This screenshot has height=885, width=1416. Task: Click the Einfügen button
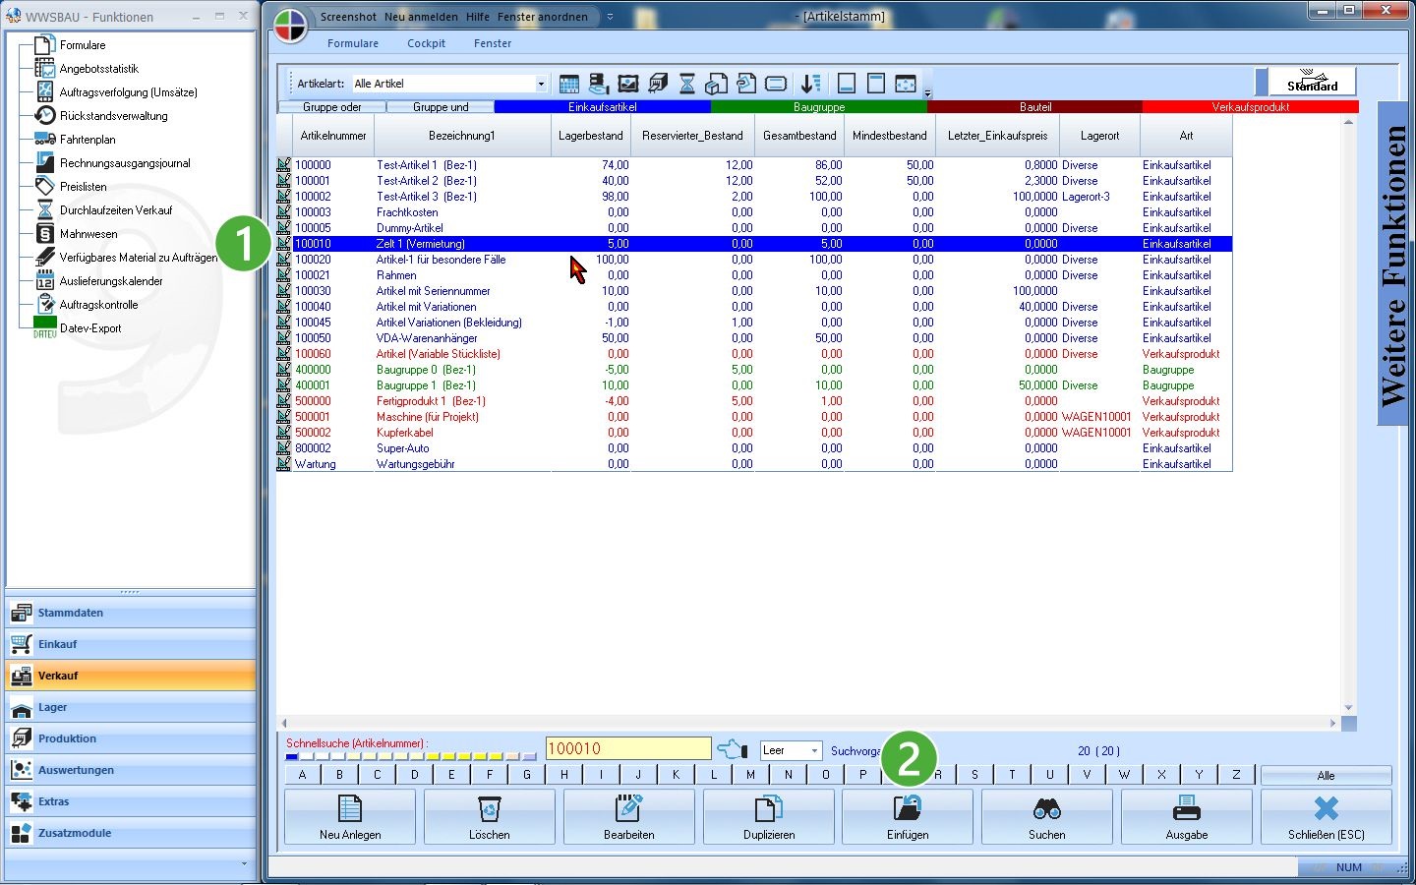908,817
